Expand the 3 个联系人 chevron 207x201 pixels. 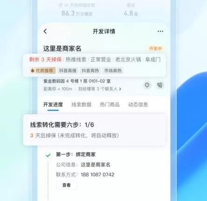[120, 89]
